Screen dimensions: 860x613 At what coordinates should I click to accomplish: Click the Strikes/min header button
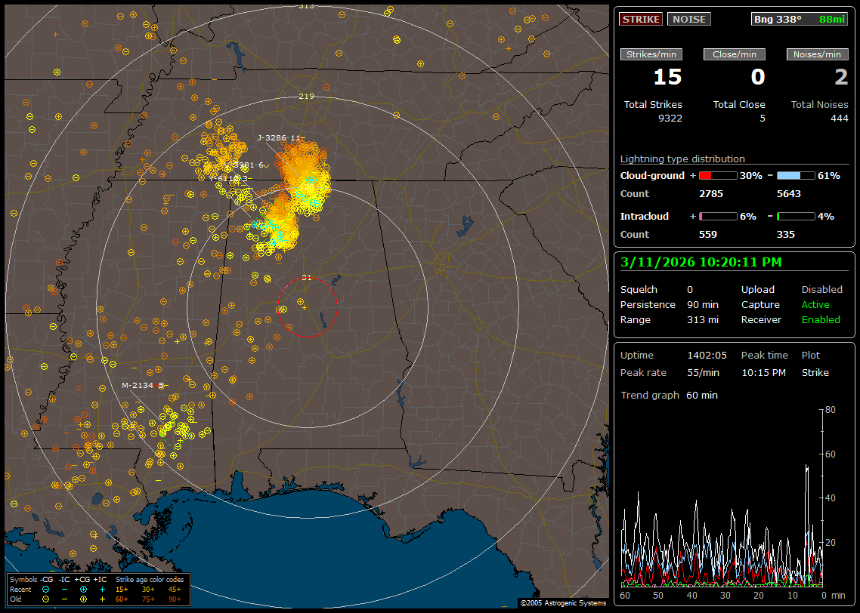pyautogui.click(x=651, y=54)
